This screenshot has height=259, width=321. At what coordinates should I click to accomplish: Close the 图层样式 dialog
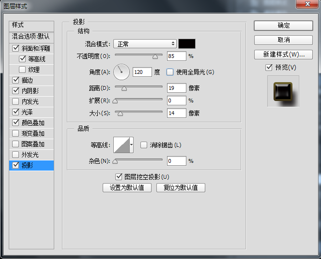point(307,4)
